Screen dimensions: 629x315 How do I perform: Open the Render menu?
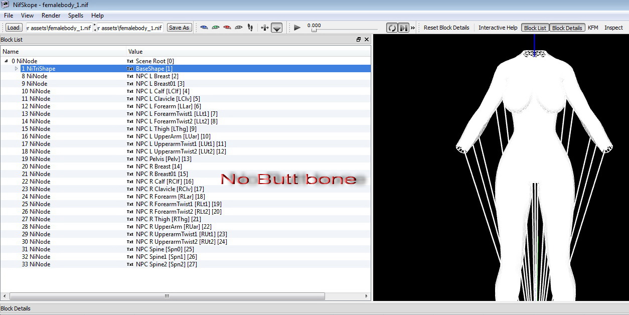(x=51, y=16)
